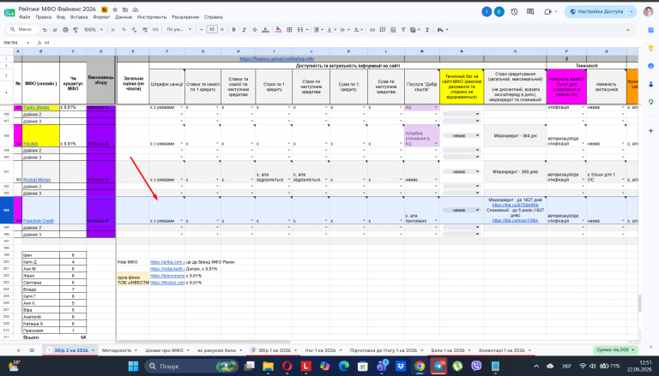This screenshot has width=659, height=376.
Task: Move document to a folder
Action: (125, 9)
